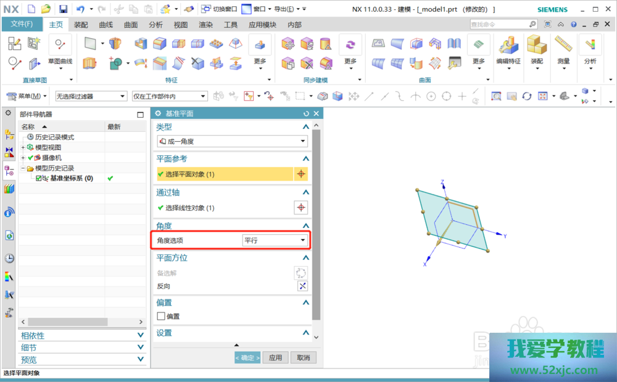Toggle the datum coordinate system (基准坐标系) checkbox
This screenshot has height=382, width=617.
point(39,179)
